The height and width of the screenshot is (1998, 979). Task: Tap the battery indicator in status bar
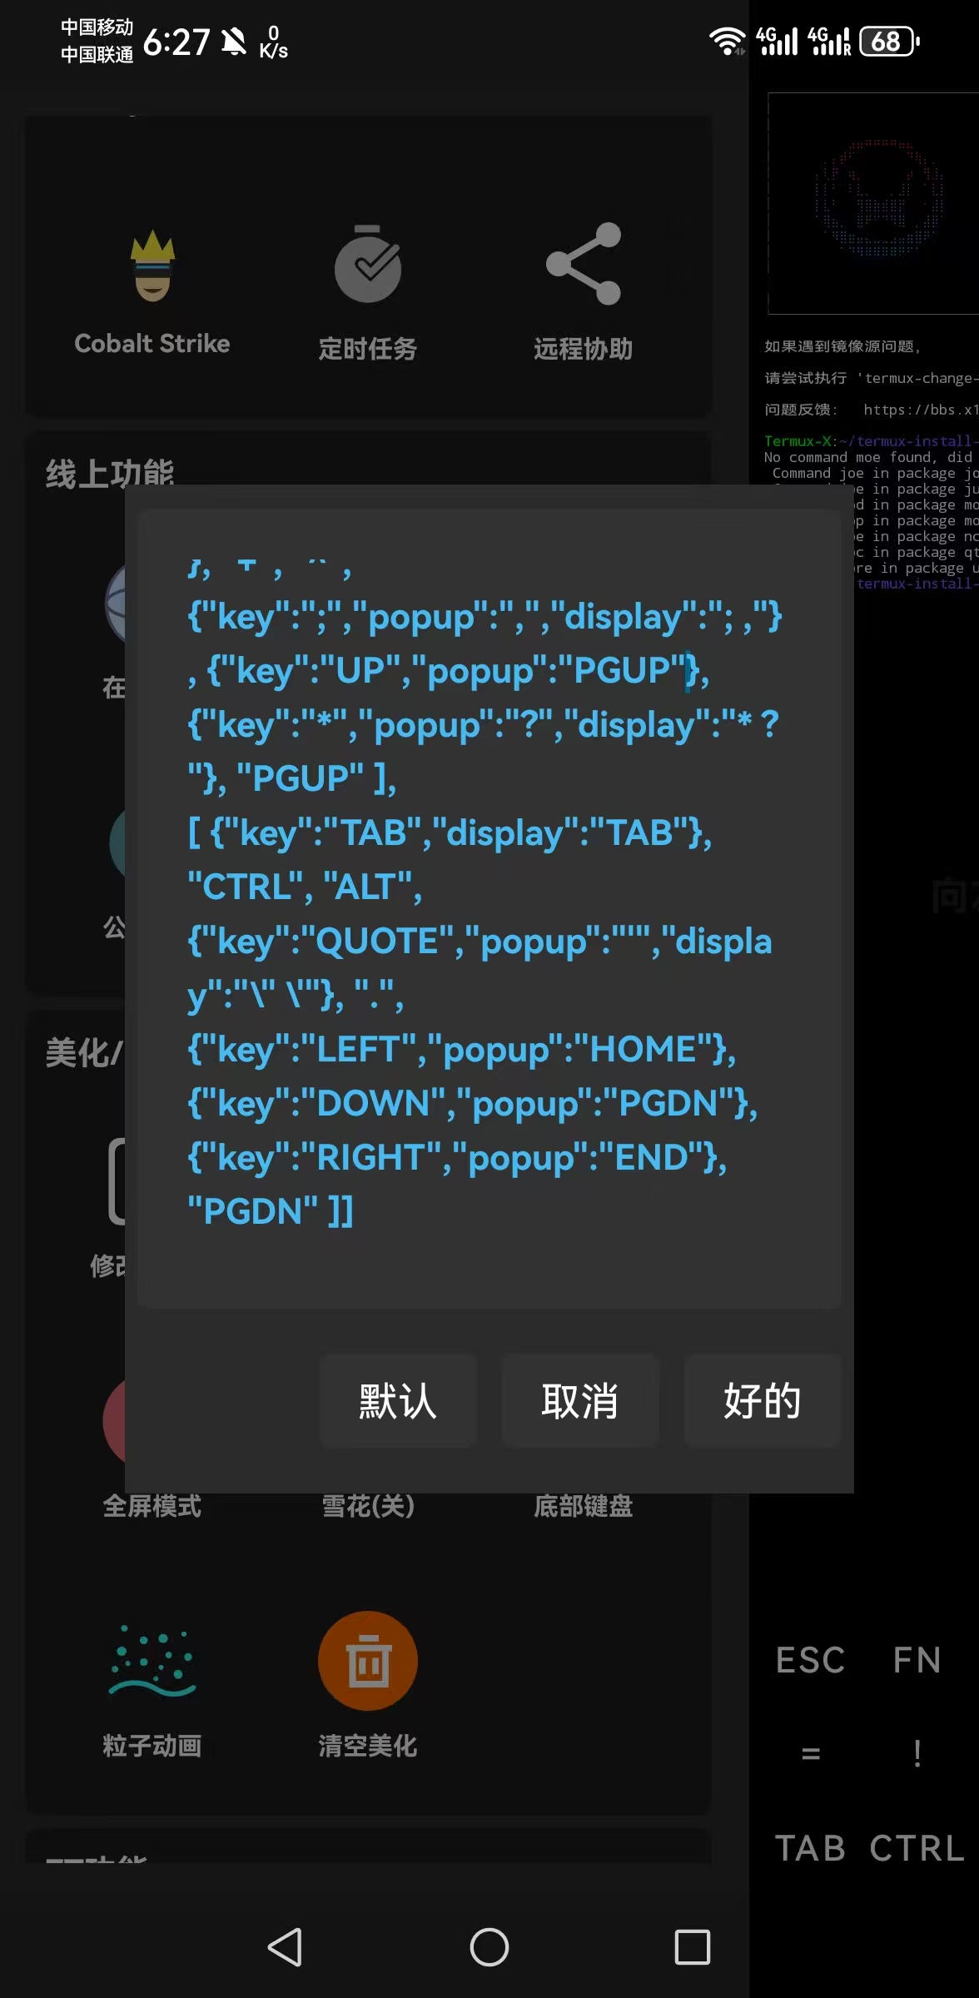pos(889,41)
